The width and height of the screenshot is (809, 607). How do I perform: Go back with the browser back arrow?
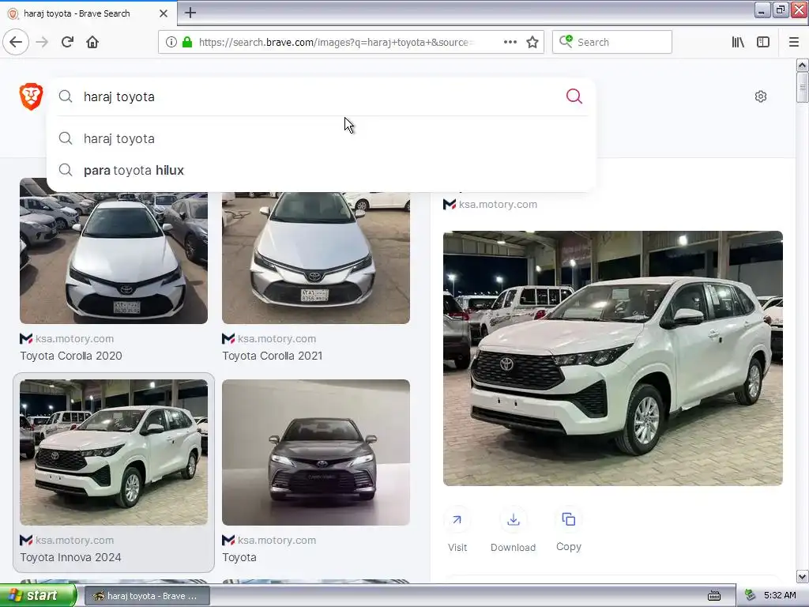tap(16, 42)
